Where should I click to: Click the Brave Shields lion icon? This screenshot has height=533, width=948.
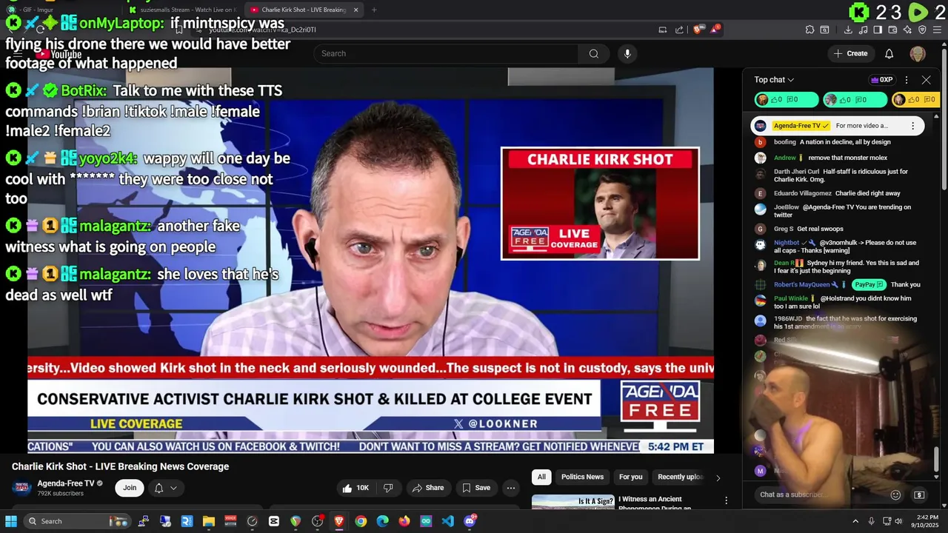pyautogui.click(x=698, y=30)
